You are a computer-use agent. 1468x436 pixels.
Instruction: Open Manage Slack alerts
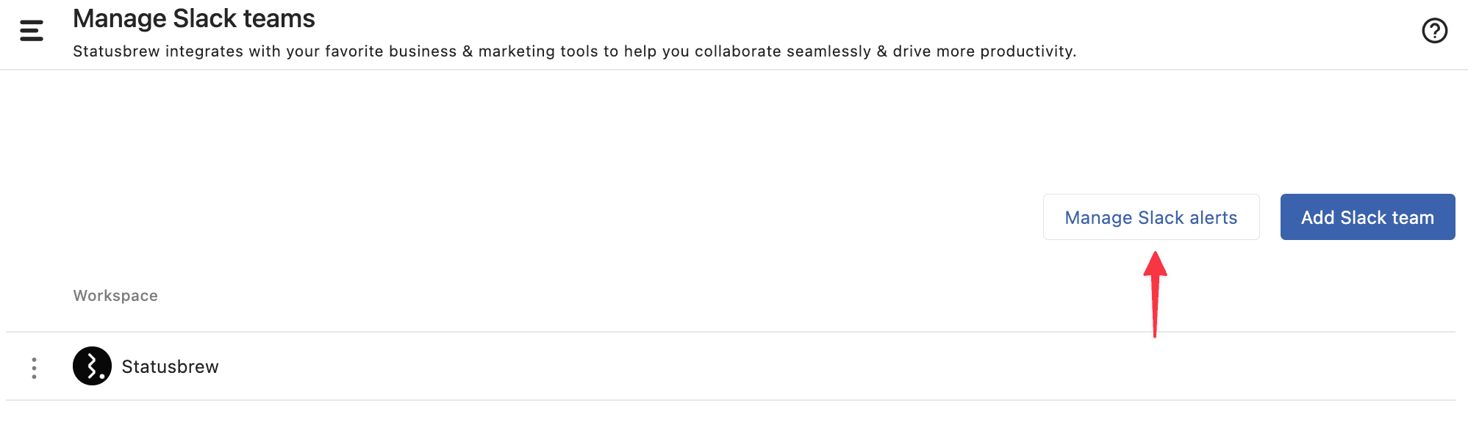pos(1150,217)
